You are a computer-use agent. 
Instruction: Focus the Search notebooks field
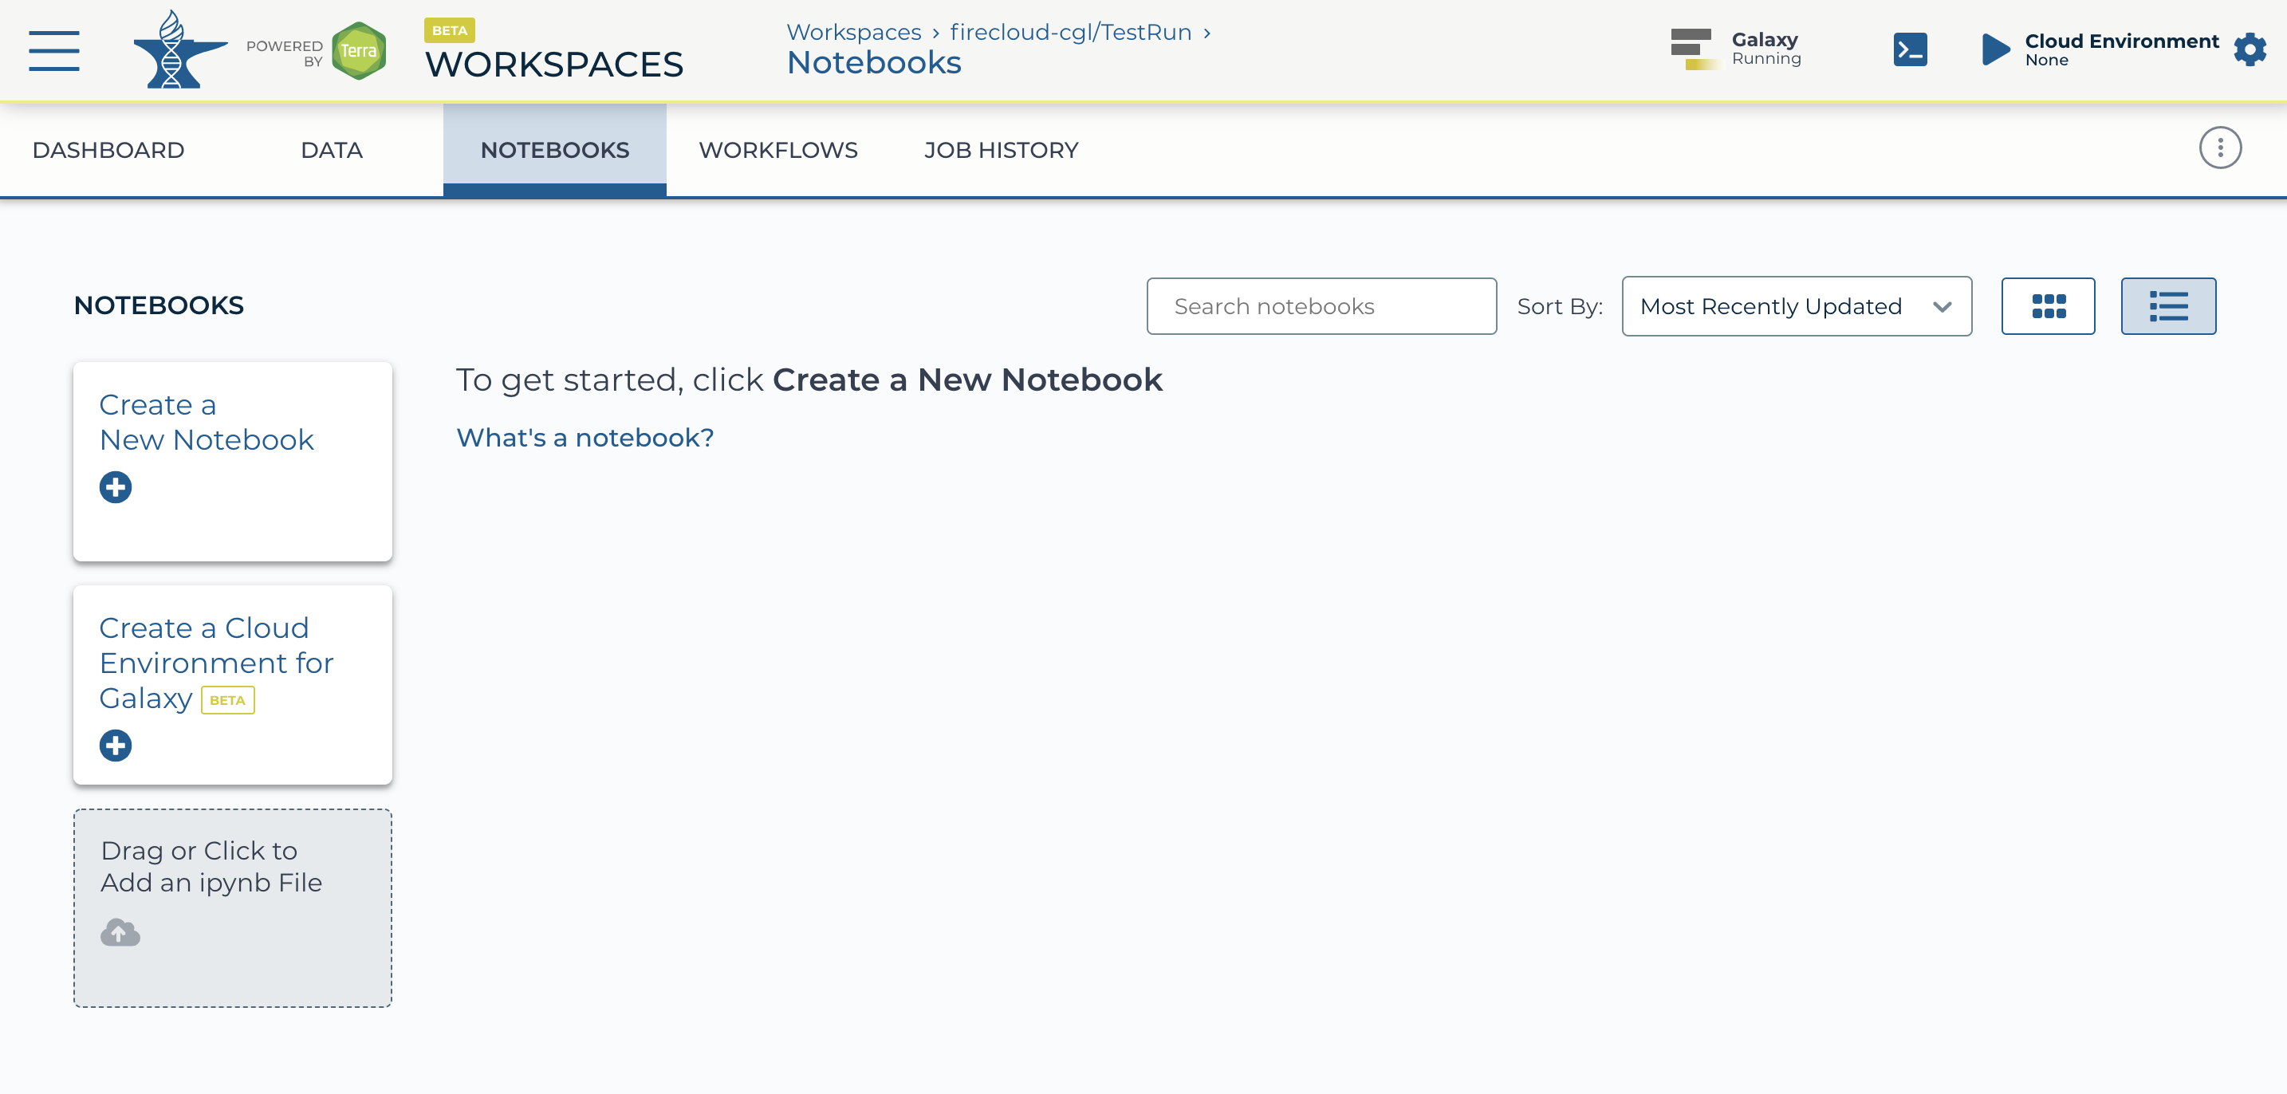coord(1321,306)
